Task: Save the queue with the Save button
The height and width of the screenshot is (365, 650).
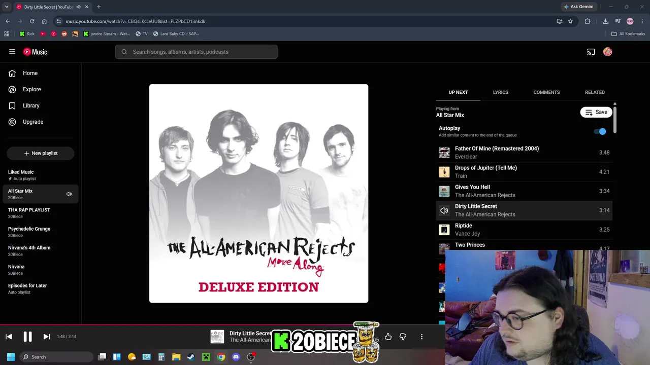Action: [596, 112]
